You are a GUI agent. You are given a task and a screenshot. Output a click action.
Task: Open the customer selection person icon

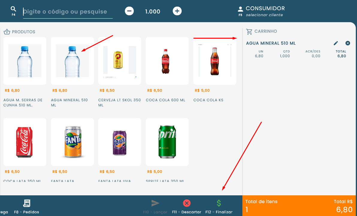240,9
